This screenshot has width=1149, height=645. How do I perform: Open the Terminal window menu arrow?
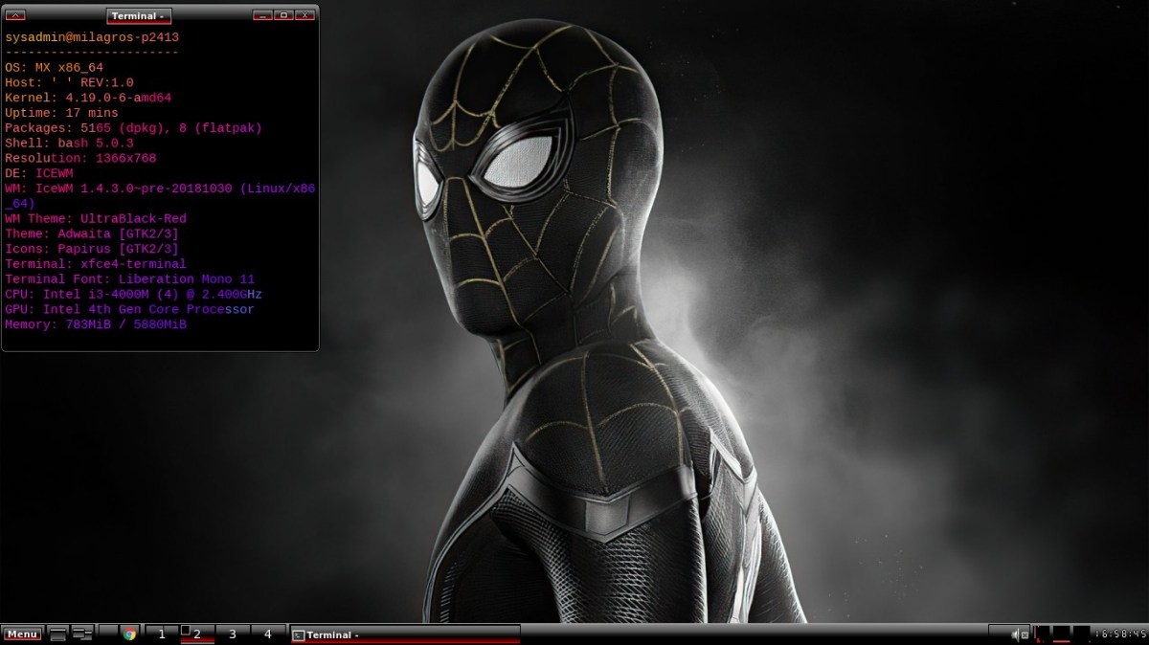coord(15,15)
